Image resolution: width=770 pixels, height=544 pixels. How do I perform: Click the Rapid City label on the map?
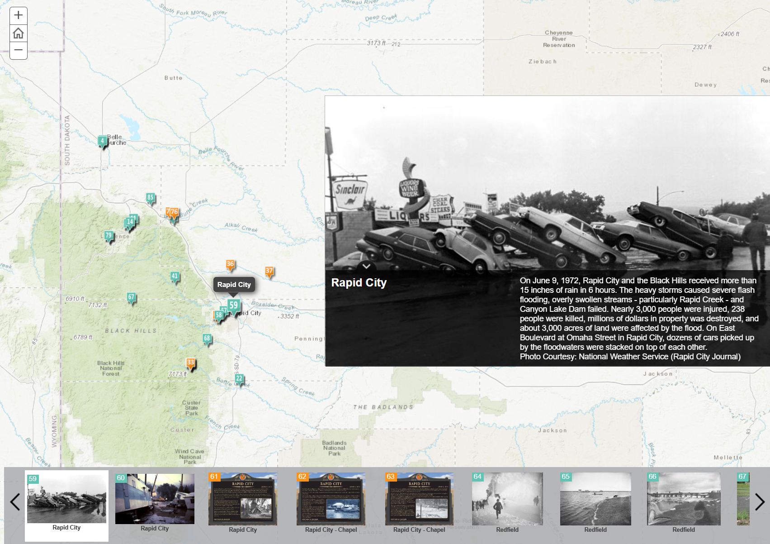click(234, 284)
